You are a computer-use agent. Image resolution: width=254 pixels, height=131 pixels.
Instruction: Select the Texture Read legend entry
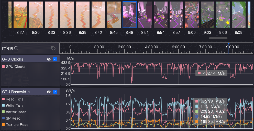coord(17,125)
